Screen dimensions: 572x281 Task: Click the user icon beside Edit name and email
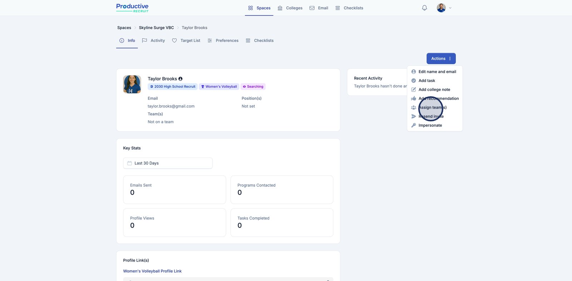click(414, 72)
